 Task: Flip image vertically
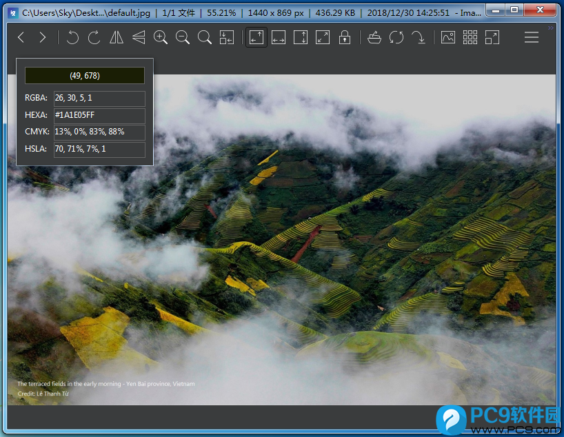139,37
